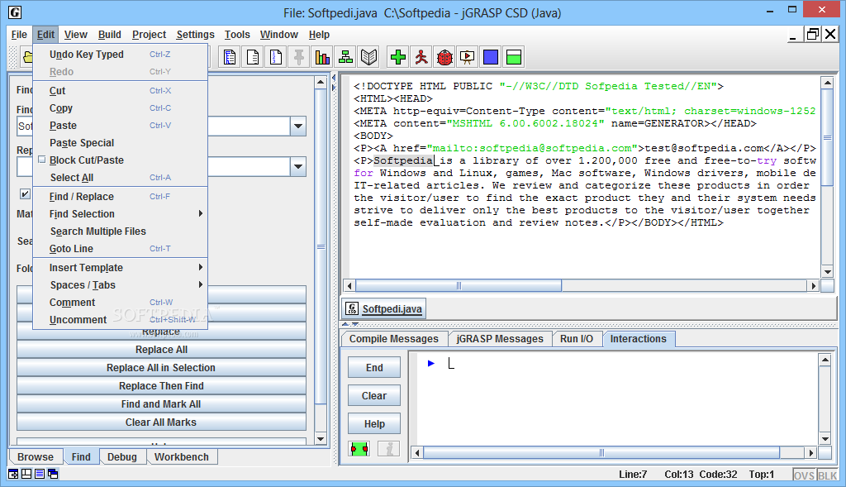The image size is (846, 487).
Task: Click the editor vertical scrollbar down arrow
Action: [x=827, y=271]
